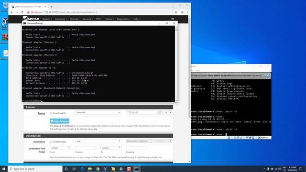Image resolution: width=306 pixels, height=172 pixels.
Task: Open the pfSense Interfaces menu
Action: [x=61, y=19]
